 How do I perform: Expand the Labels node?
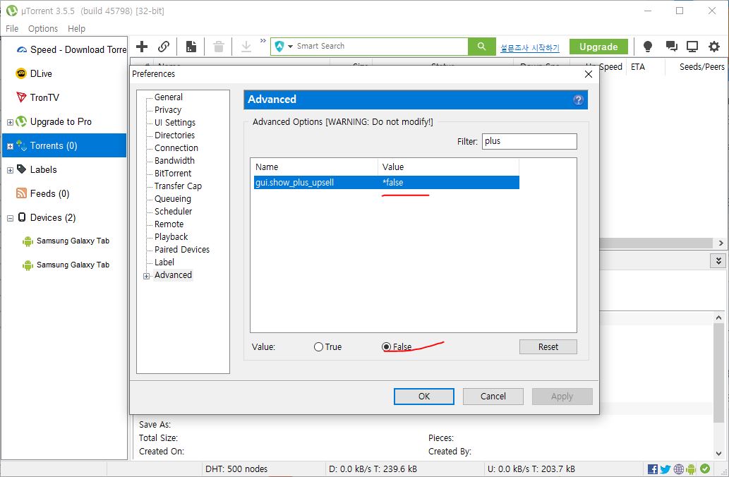click(x=10, y=170)
